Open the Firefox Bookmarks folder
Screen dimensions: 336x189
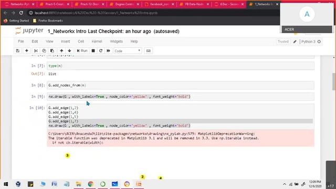[48, 20]
